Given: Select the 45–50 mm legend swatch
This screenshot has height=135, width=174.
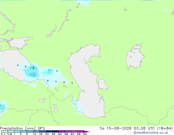Looking at the screenshot, I should point(81,131).
